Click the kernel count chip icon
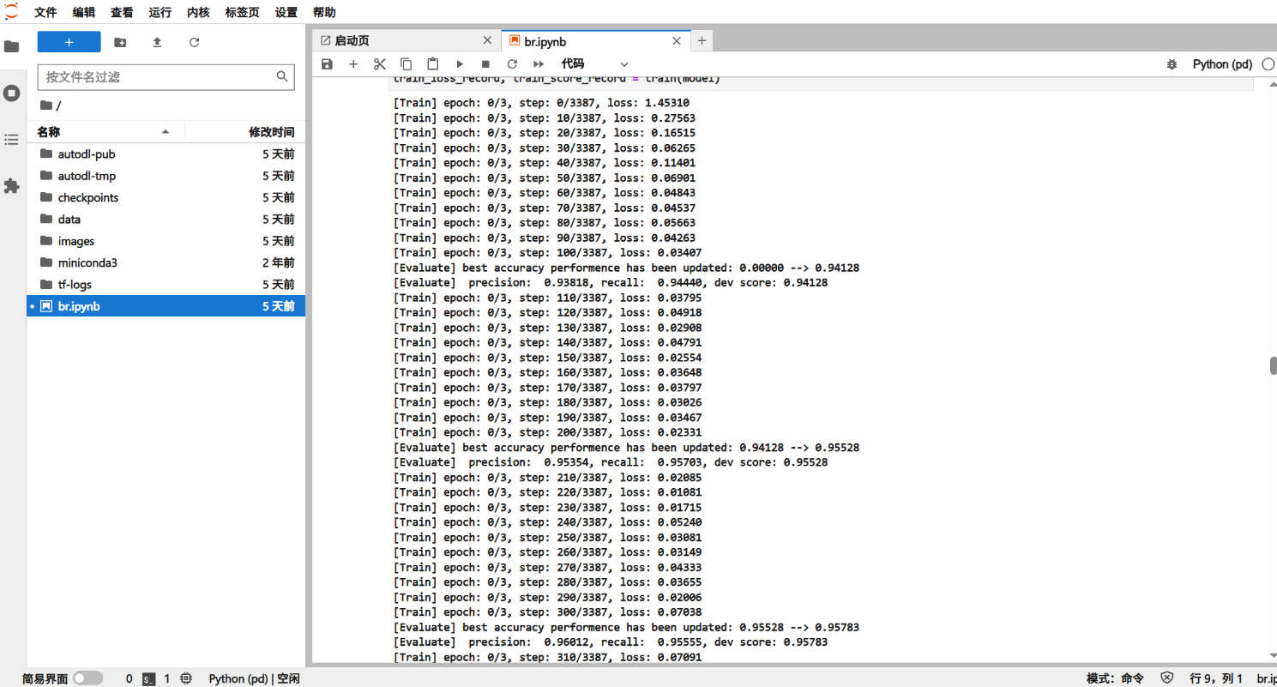Image resolution: width=1277 pixels, height=687 pixels. click(x=186, y=678)
